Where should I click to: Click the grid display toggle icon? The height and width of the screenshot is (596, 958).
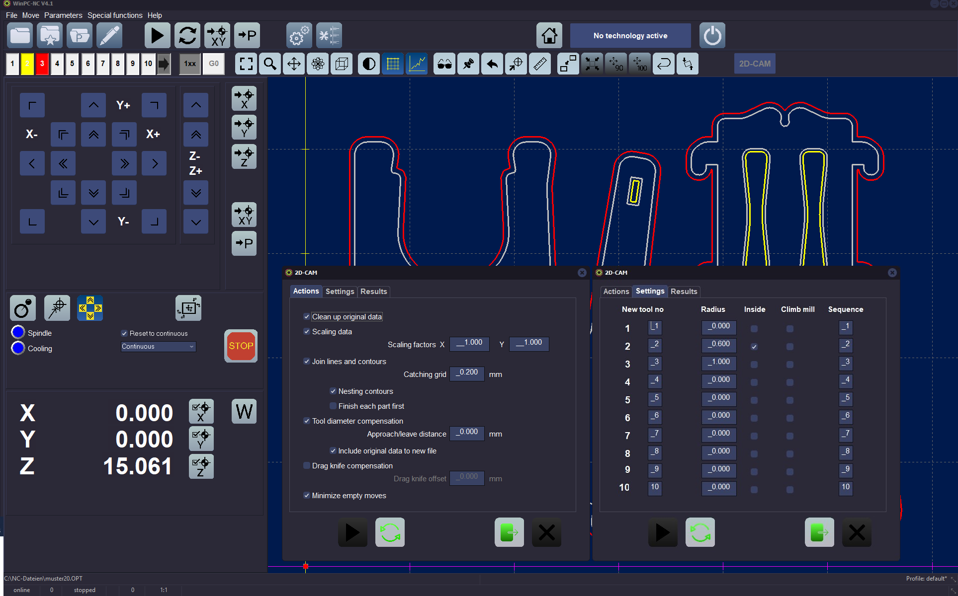tap(392, 63)
